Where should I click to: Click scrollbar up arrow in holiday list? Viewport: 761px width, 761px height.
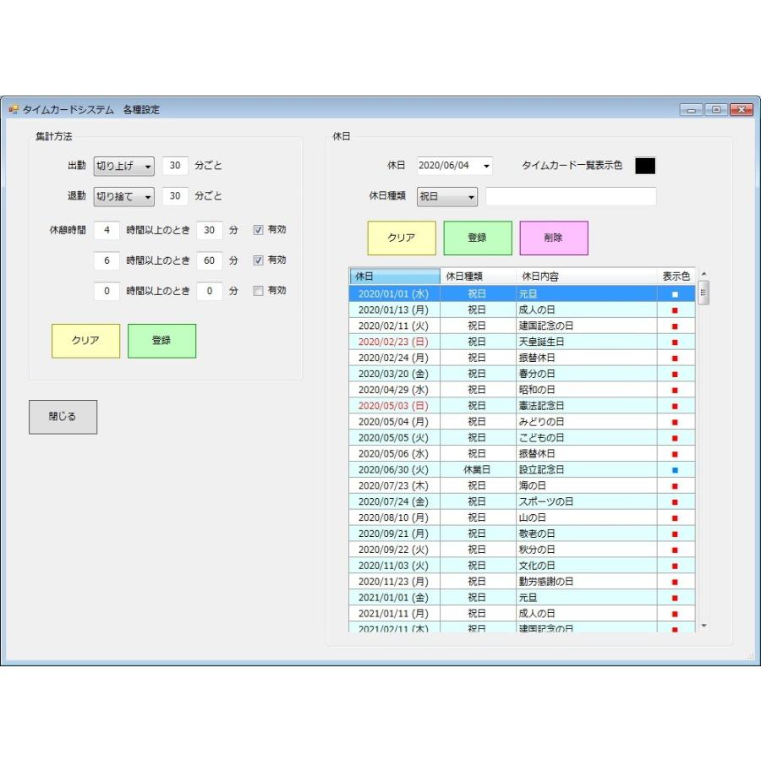(x=704, y=274)
